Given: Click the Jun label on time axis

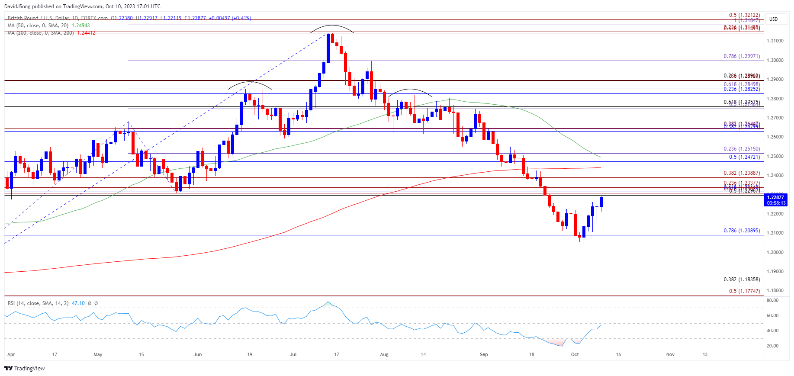Looking at the screenshot, I should point(198,355).
